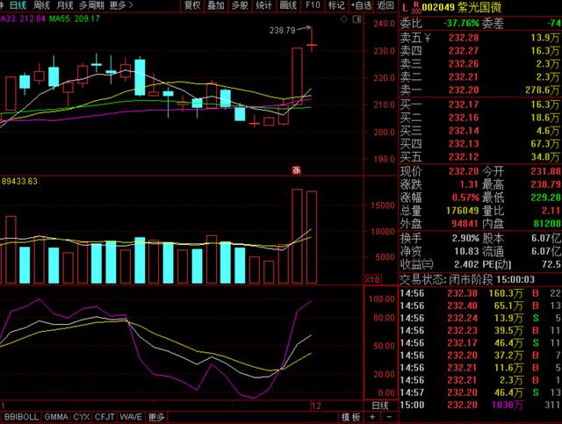
Task: Click the 现价 232.20 value
Action: pos(464,171)
